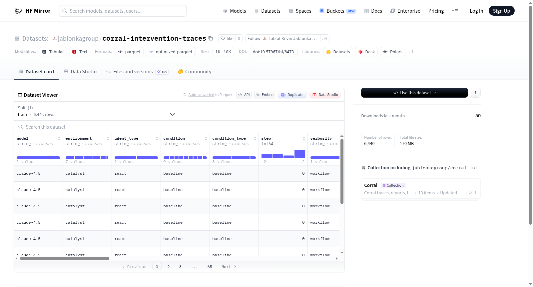Screen dimensions: 533x287
Task: Open the Buckets nav item
Action: click(337, 11)
